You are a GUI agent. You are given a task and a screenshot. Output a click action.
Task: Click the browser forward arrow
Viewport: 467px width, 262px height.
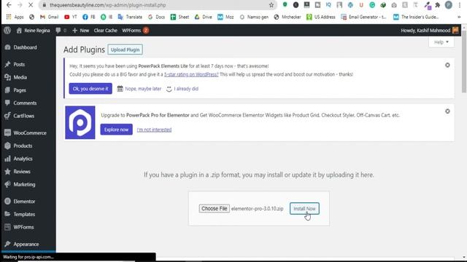20,5
